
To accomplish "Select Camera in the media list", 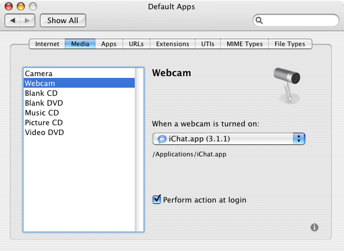I will [x=79, y=73].
